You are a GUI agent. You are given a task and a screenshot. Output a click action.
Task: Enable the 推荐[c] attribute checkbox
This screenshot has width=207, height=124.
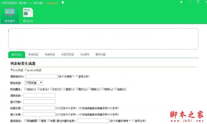coord(64,89)
